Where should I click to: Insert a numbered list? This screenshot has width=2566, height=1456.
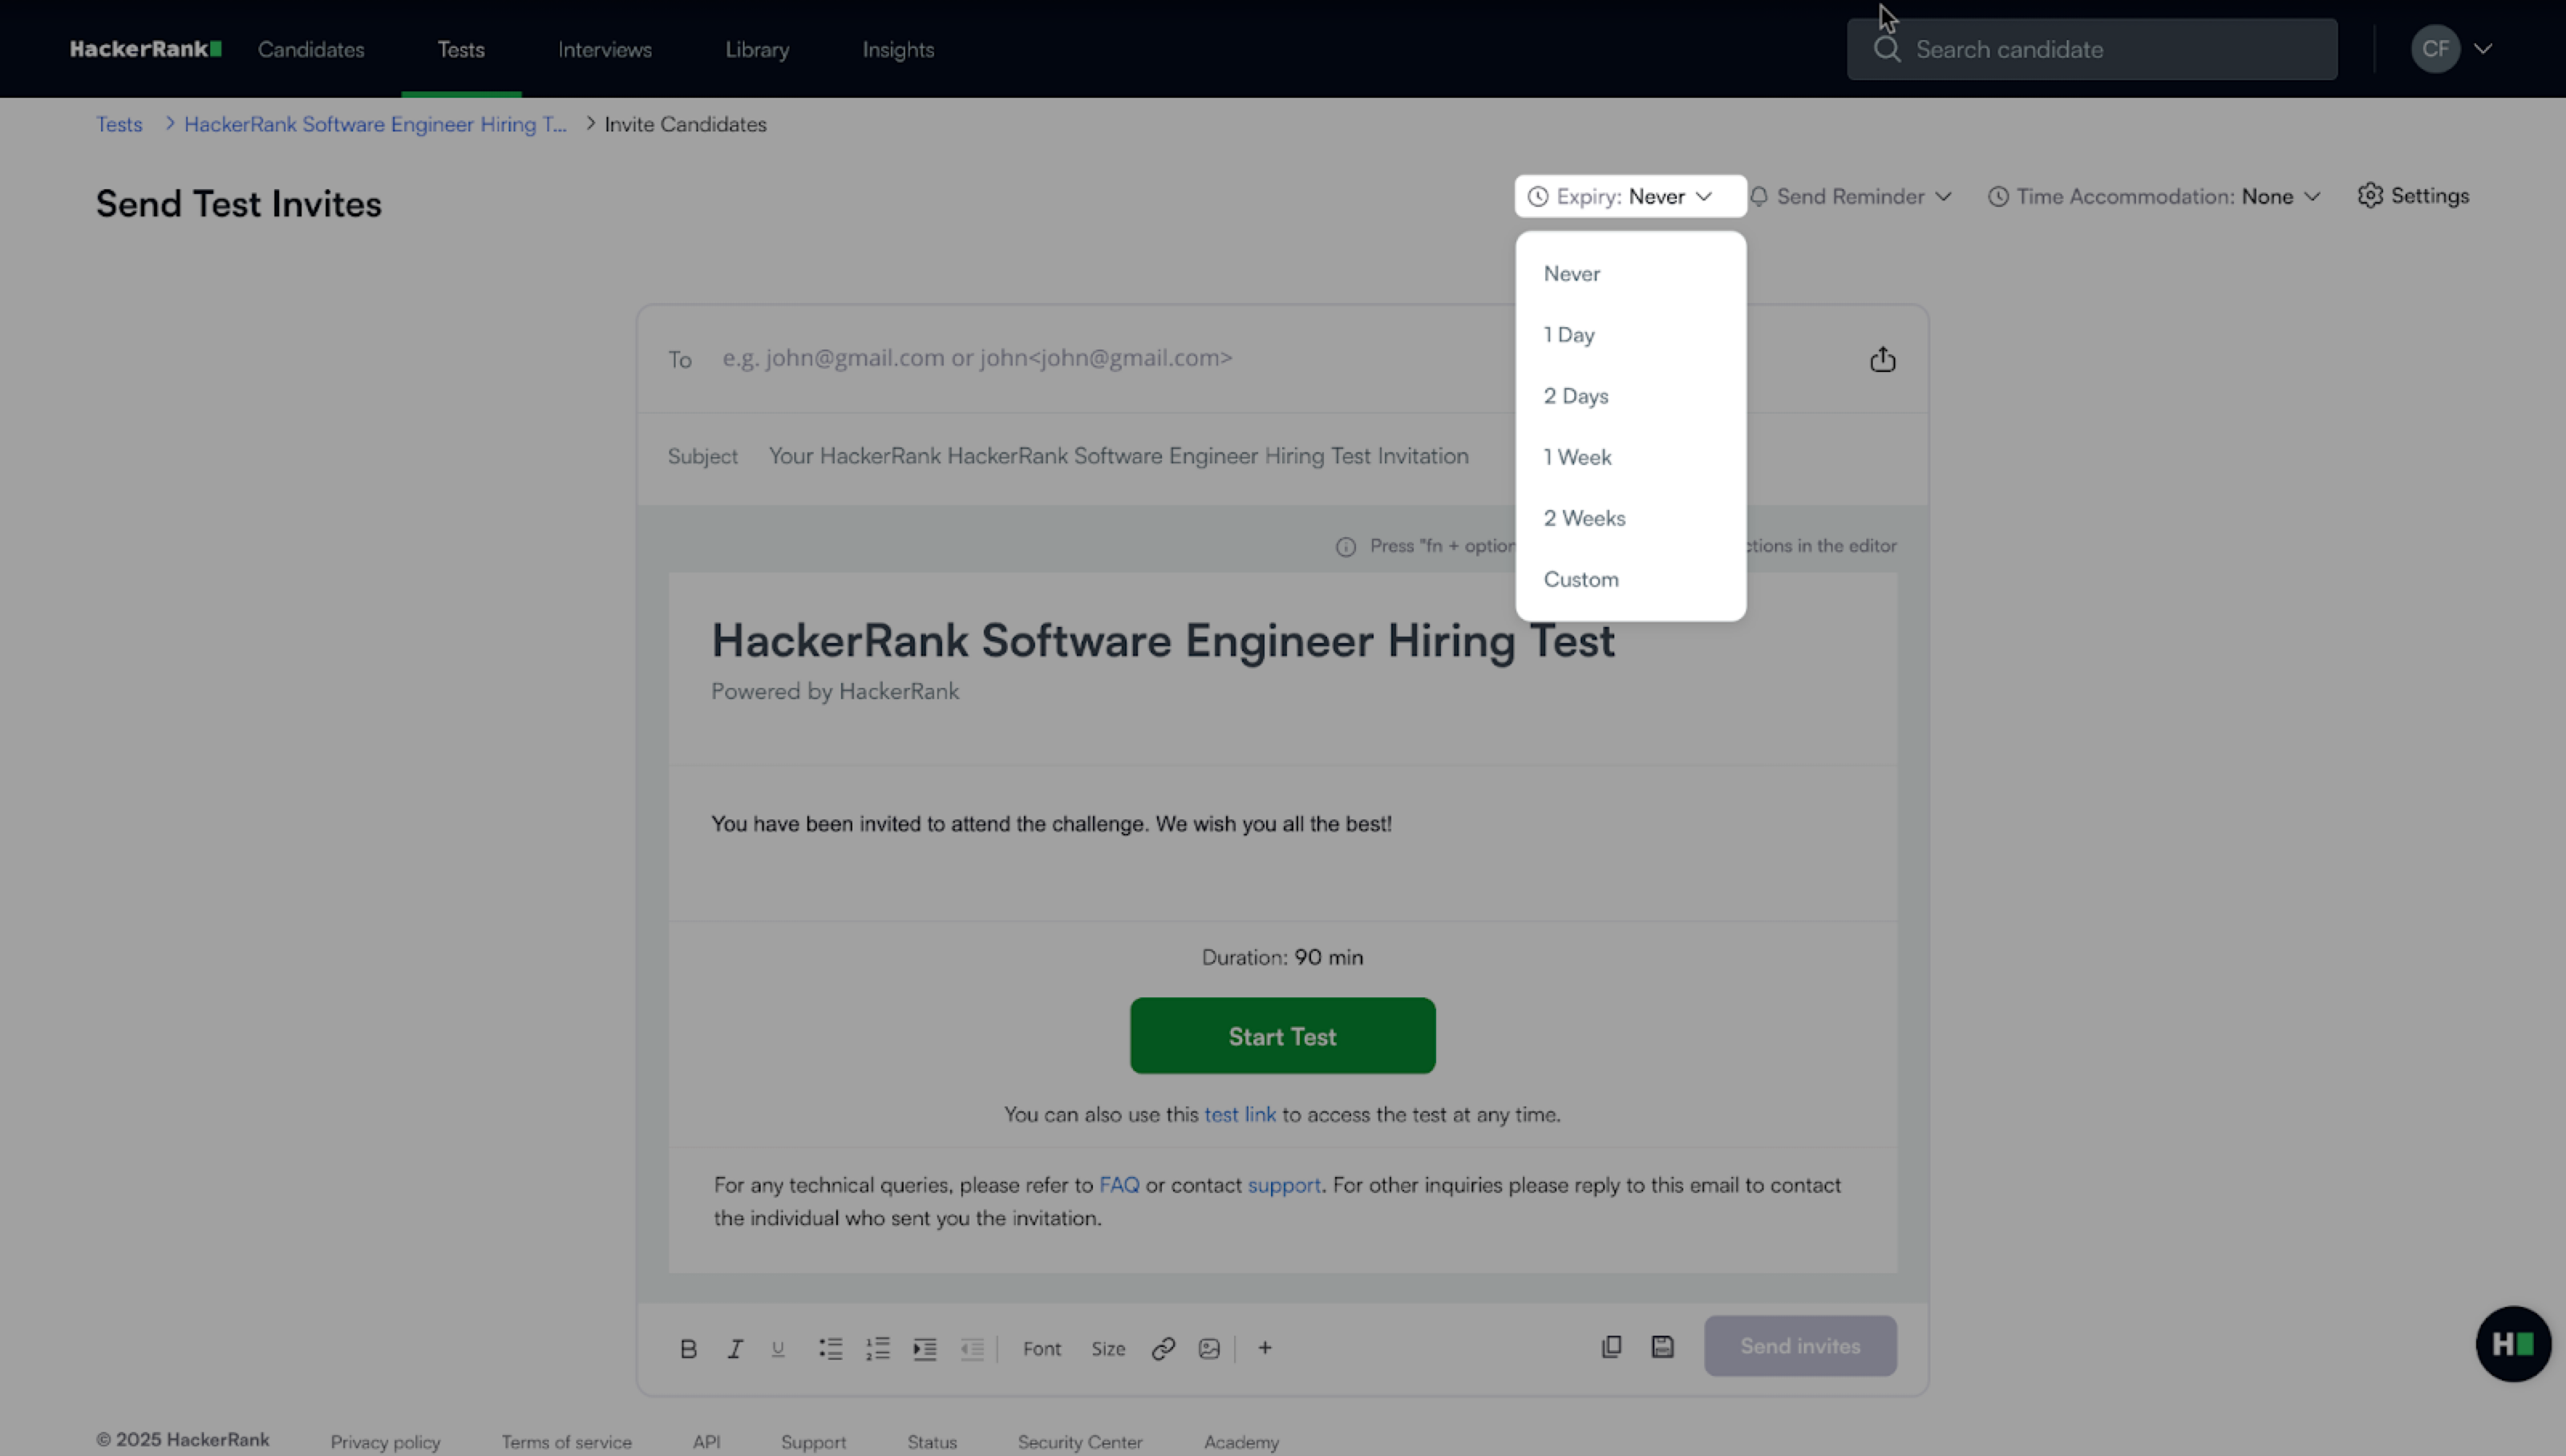point(877,1348)
